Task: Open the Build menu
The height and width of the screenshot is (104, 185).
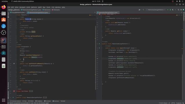Action: tap(40, 7)
